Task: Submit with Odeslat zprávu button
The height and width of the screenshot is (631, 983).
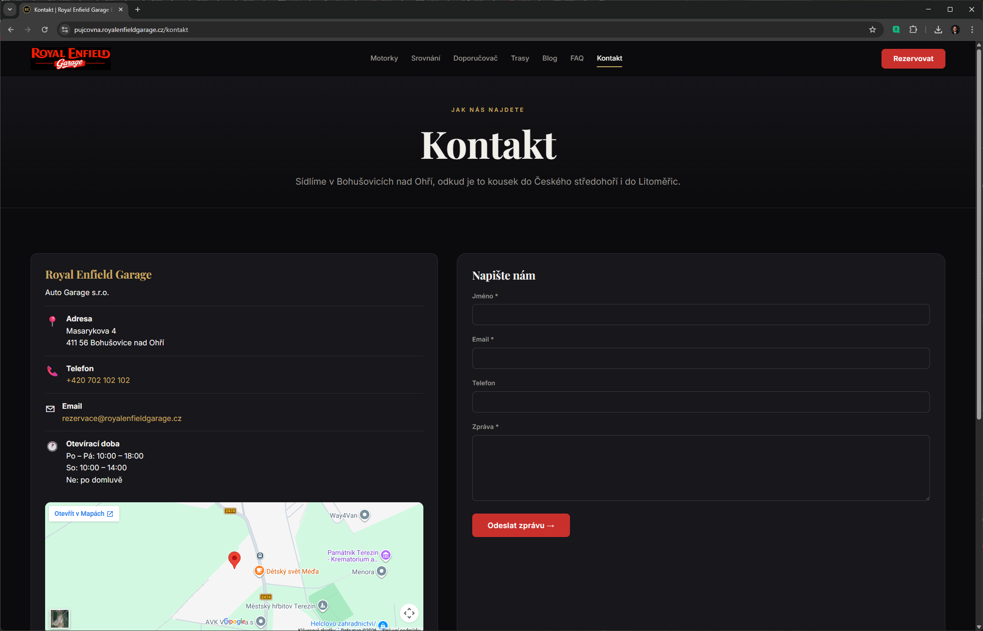Action: (x=521, y=525)
